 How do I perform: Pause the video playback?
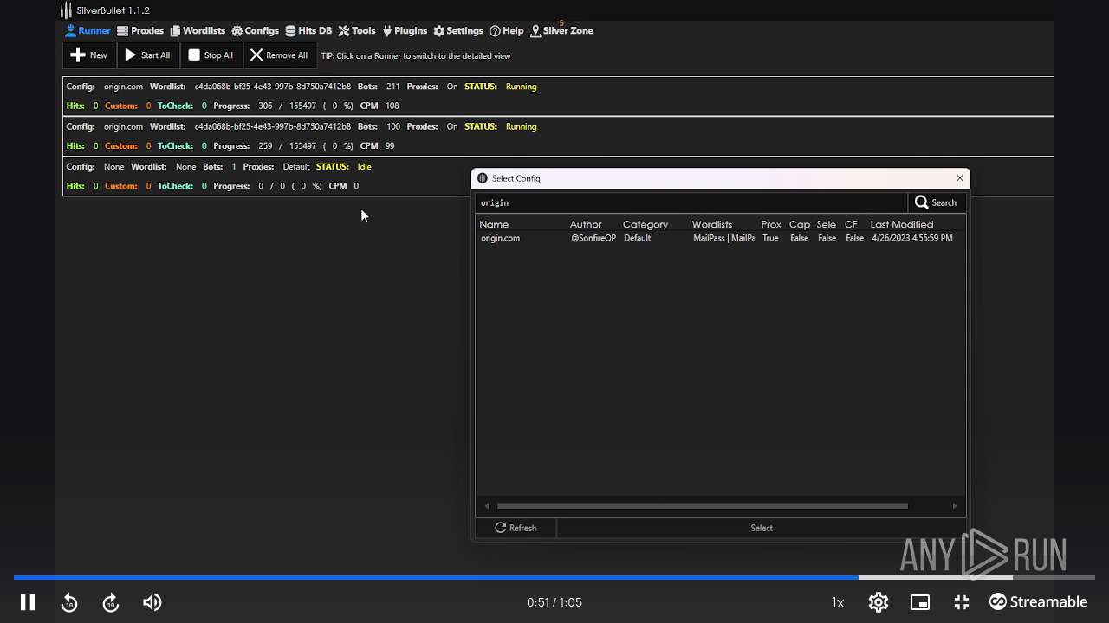(28, 602)
